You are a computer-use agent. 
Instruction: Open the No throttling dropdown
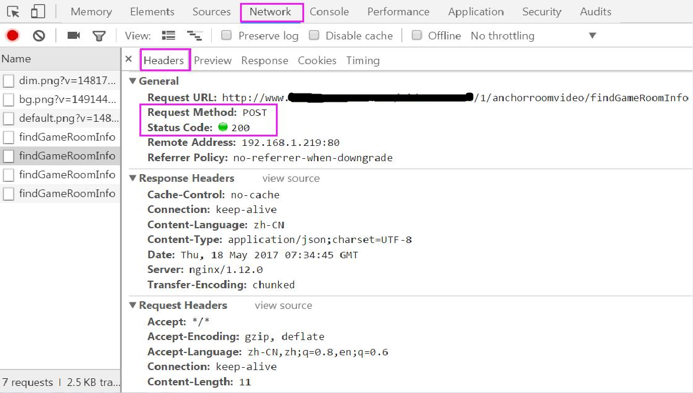[x=533, y=36]
